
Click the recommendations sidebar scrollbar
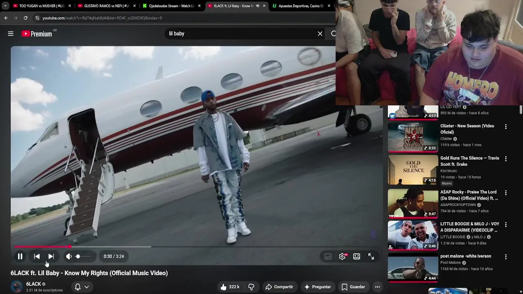click(x=521, y=110)
